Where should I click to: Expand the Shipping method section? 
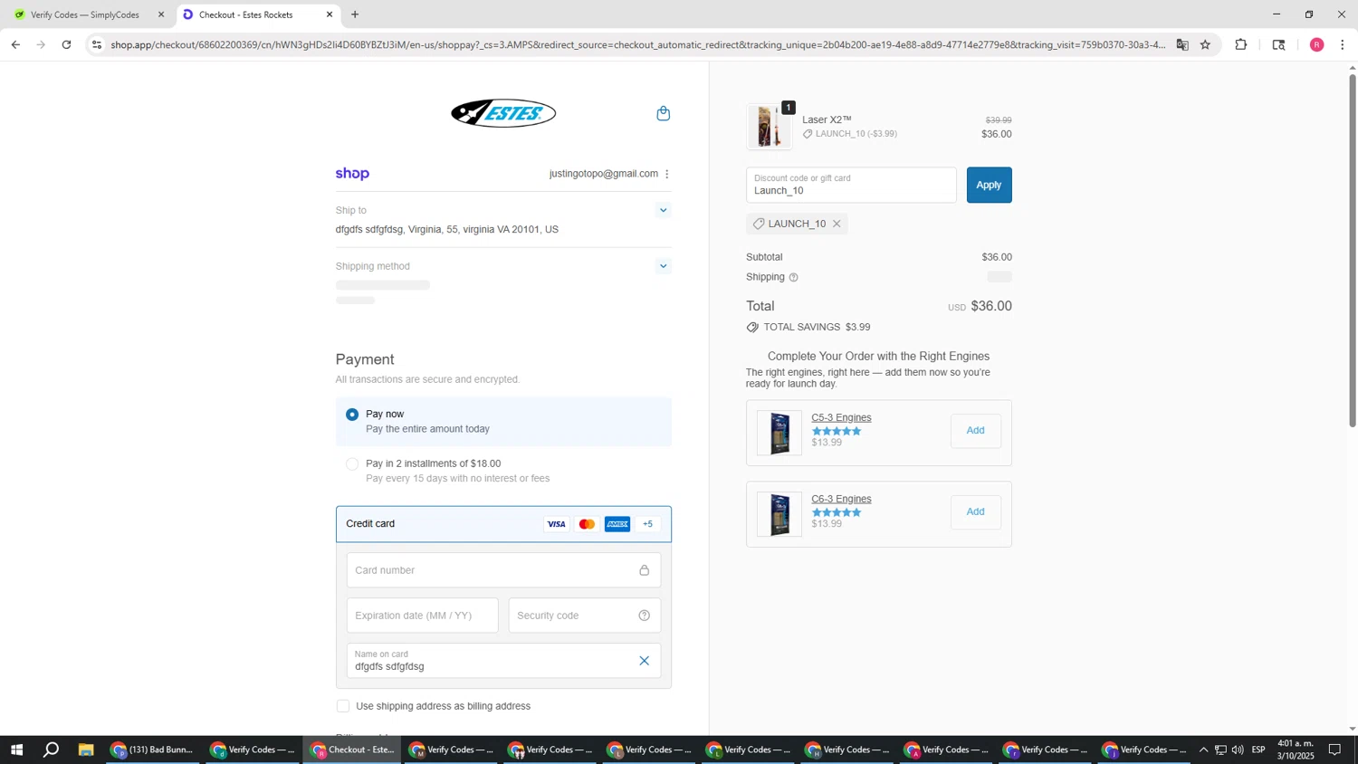point(664,266)
